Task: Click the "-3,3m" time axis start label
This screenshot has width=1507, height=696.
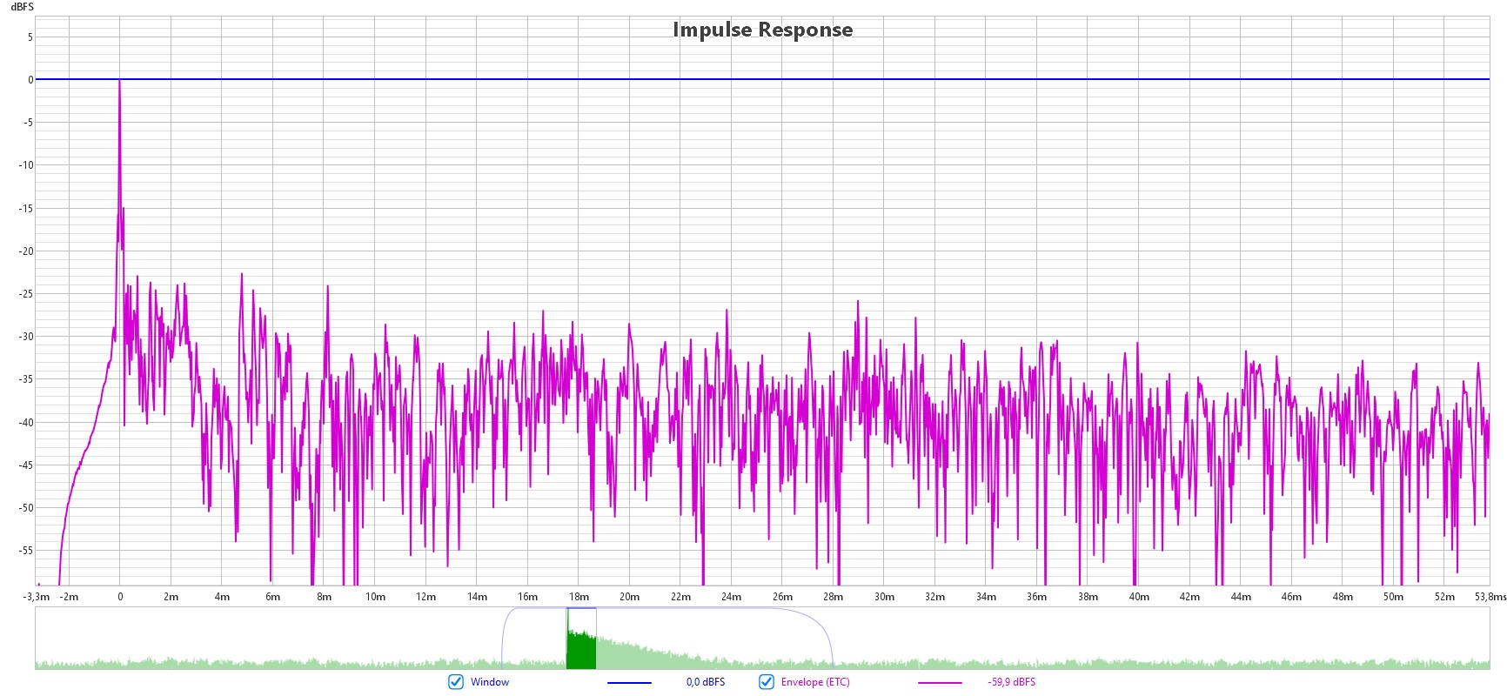Action: [37, 597]
